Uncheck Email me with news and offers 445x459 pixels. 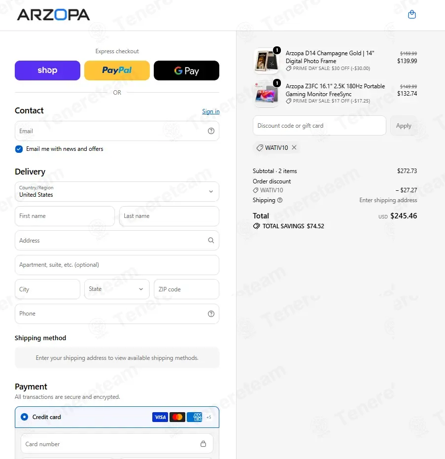pos(19,149)
